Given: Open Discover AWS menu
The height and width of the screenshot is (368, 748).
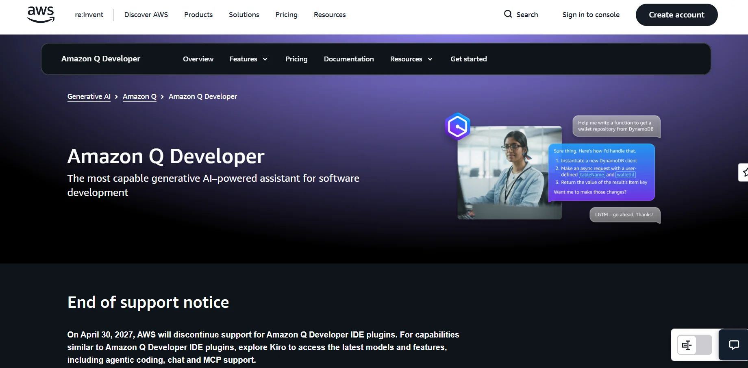Looking at the screenshot, I should point(146,15).
